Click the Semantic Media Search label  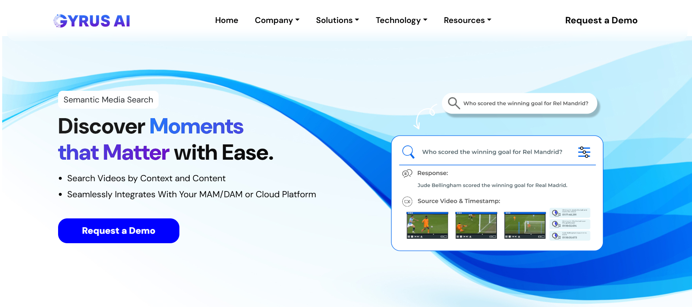tap(108, 100)
